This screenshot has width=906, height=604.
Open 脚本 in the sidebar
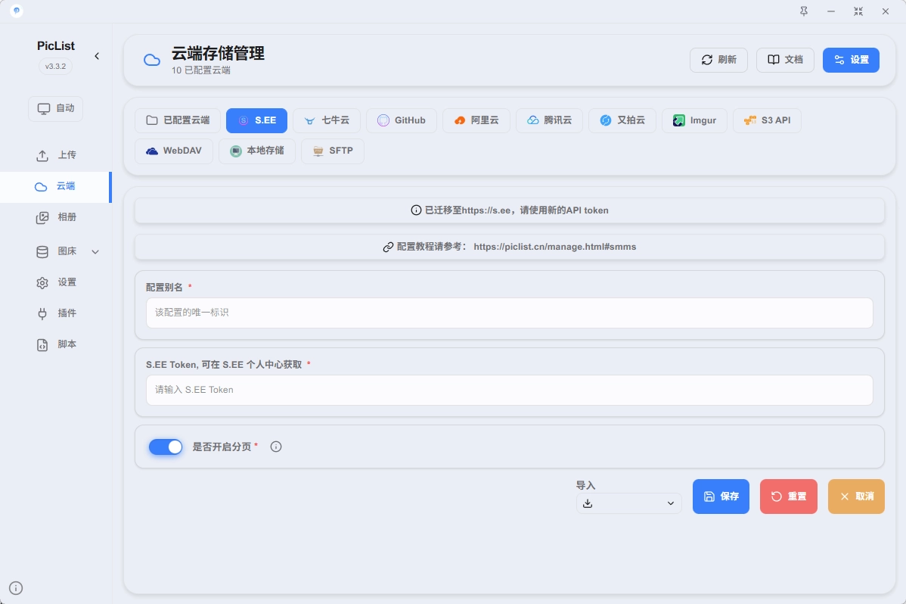(x=56, y=345)
